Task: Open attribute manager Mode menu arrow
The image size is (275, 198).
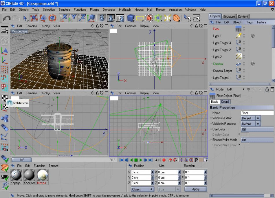Action: pos(243,89)
